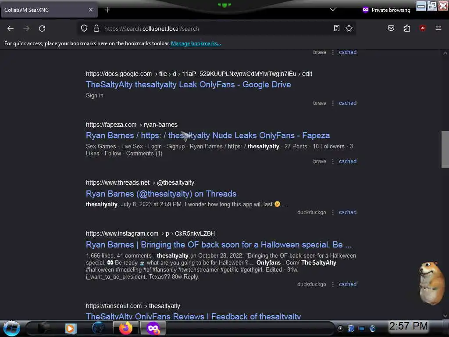Click scrollbar down arrow
The width and height of the screenshot is (449, 337).
(x=445, y=316)
